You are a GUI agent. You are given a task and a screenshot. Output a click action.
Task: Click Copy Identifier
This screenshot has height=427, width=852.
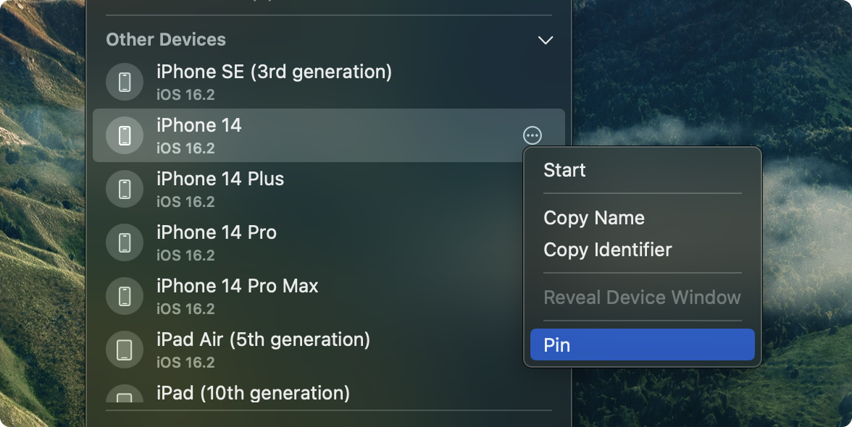642,250
